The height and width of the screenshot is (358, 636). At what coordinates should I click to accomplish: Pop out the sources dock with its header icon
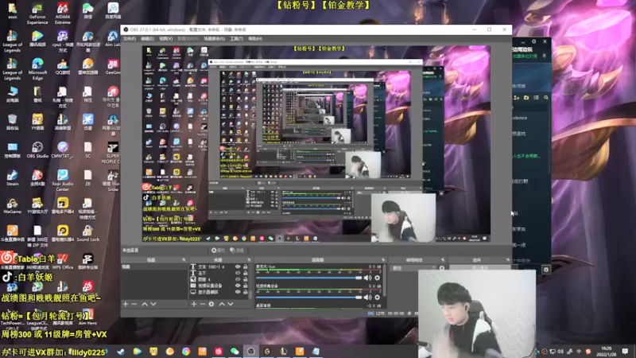point(249,260)
